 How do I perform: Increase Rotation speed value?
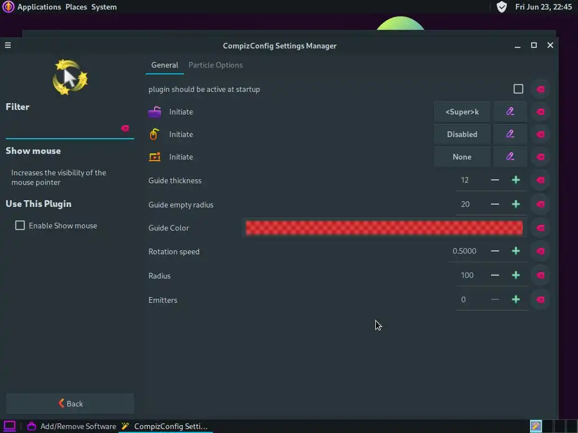pos(516,251)
